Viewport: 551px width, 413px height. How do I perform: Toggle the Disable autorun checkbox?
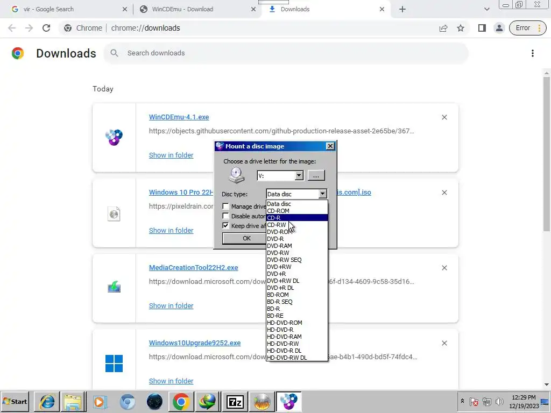(226, 216)
